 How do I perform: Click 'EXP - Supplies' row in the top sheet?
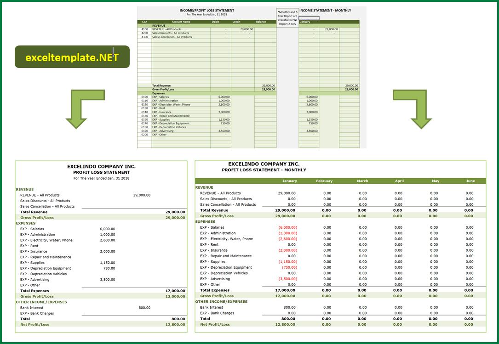point(161,119)
